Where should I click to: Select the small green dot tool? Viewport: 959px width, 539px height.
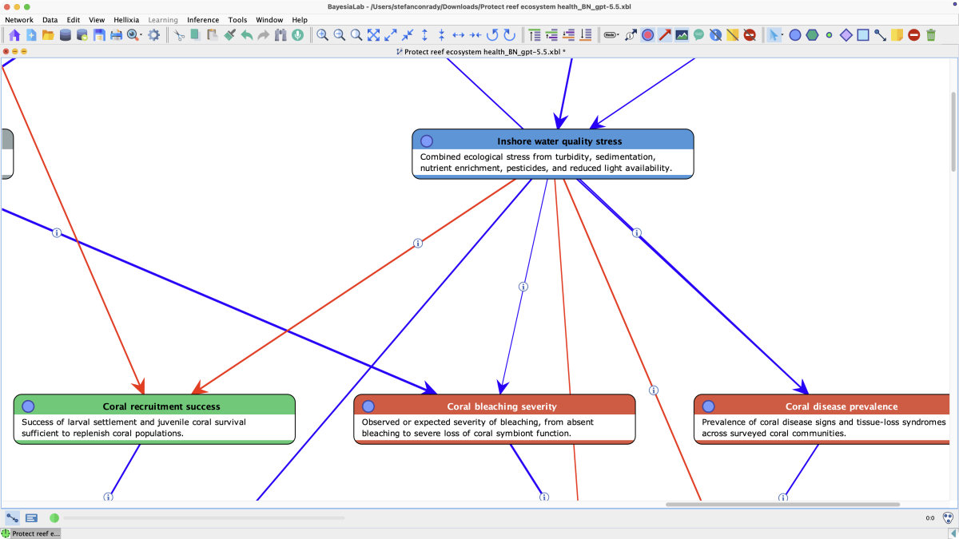click(829, 35)
